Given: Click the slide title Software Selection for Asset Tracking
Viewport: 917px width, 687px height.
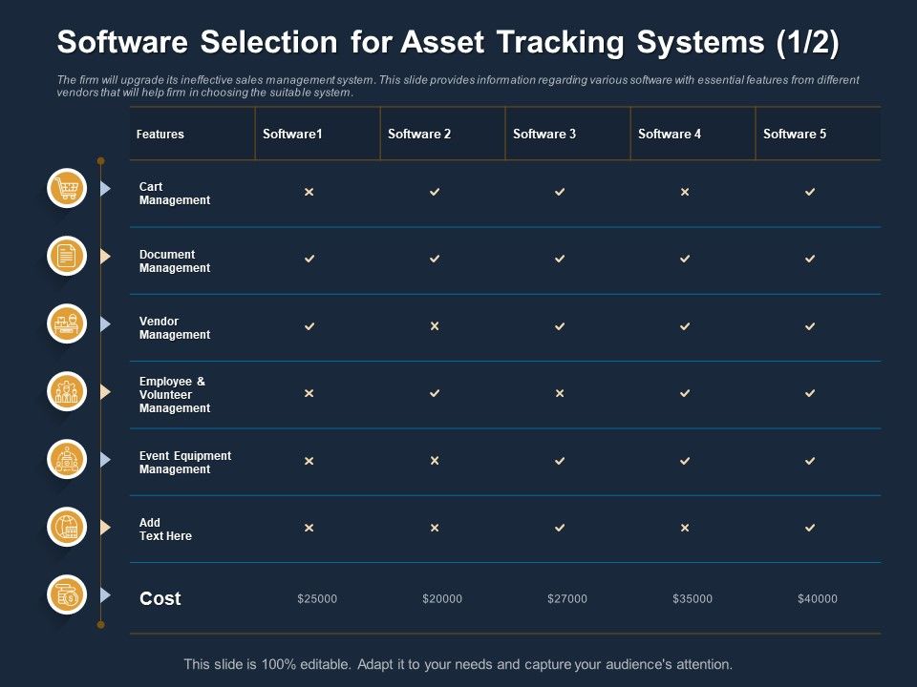Looking at the screenshot, I should 448,43.
